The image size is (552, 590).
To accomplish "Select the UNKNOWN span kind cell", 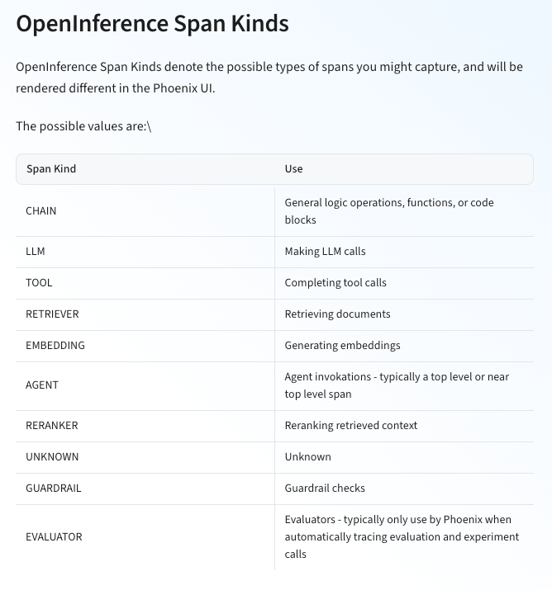I will pos(52,457).
